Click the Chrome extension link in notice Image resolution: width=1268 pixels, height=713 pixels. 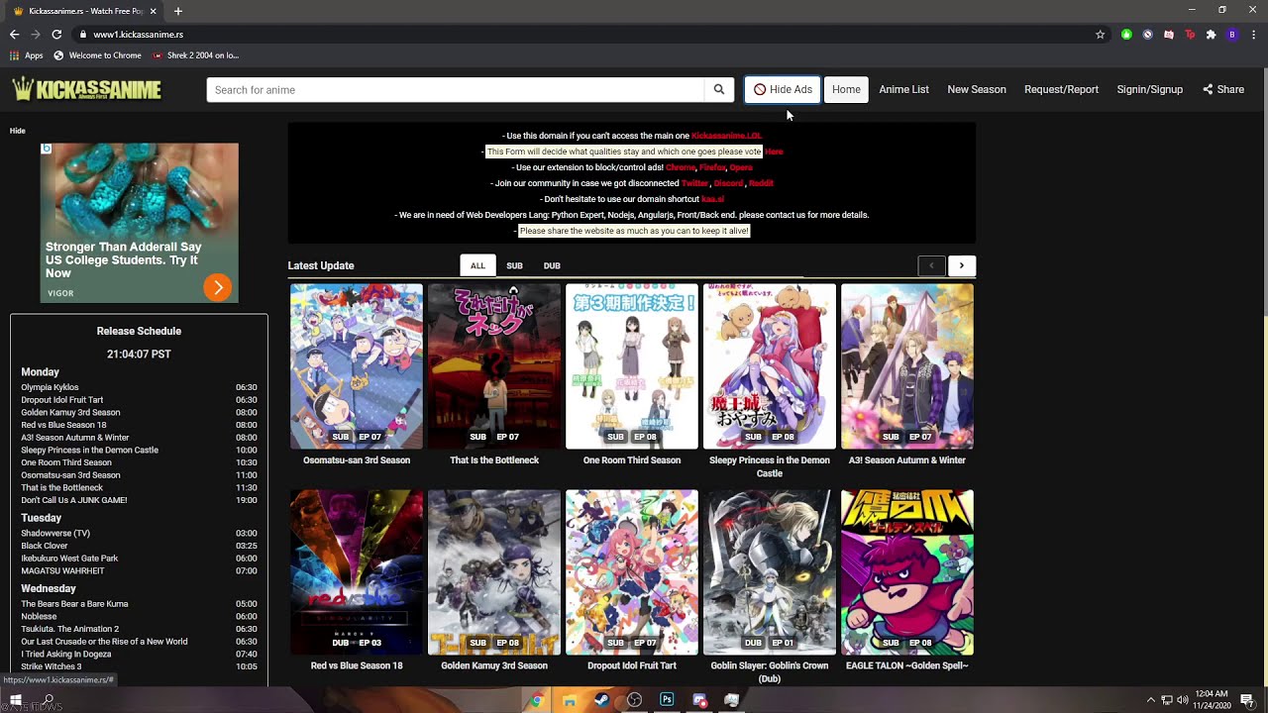(680, 167)
